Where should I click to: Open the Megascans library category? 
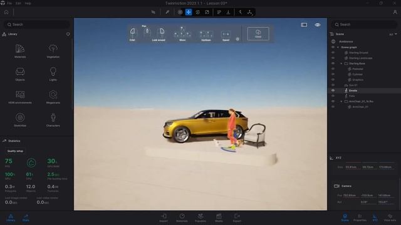tap(53, 97)
